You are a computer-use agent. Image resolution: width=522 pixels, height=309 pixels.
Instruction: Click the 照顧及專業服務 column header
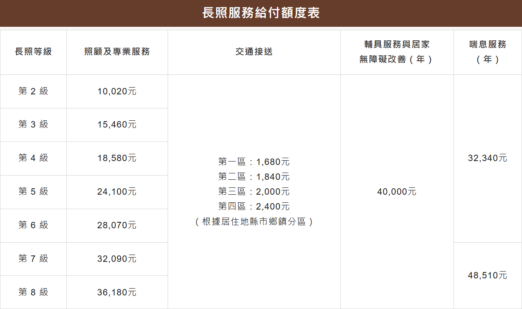point(117,52)
